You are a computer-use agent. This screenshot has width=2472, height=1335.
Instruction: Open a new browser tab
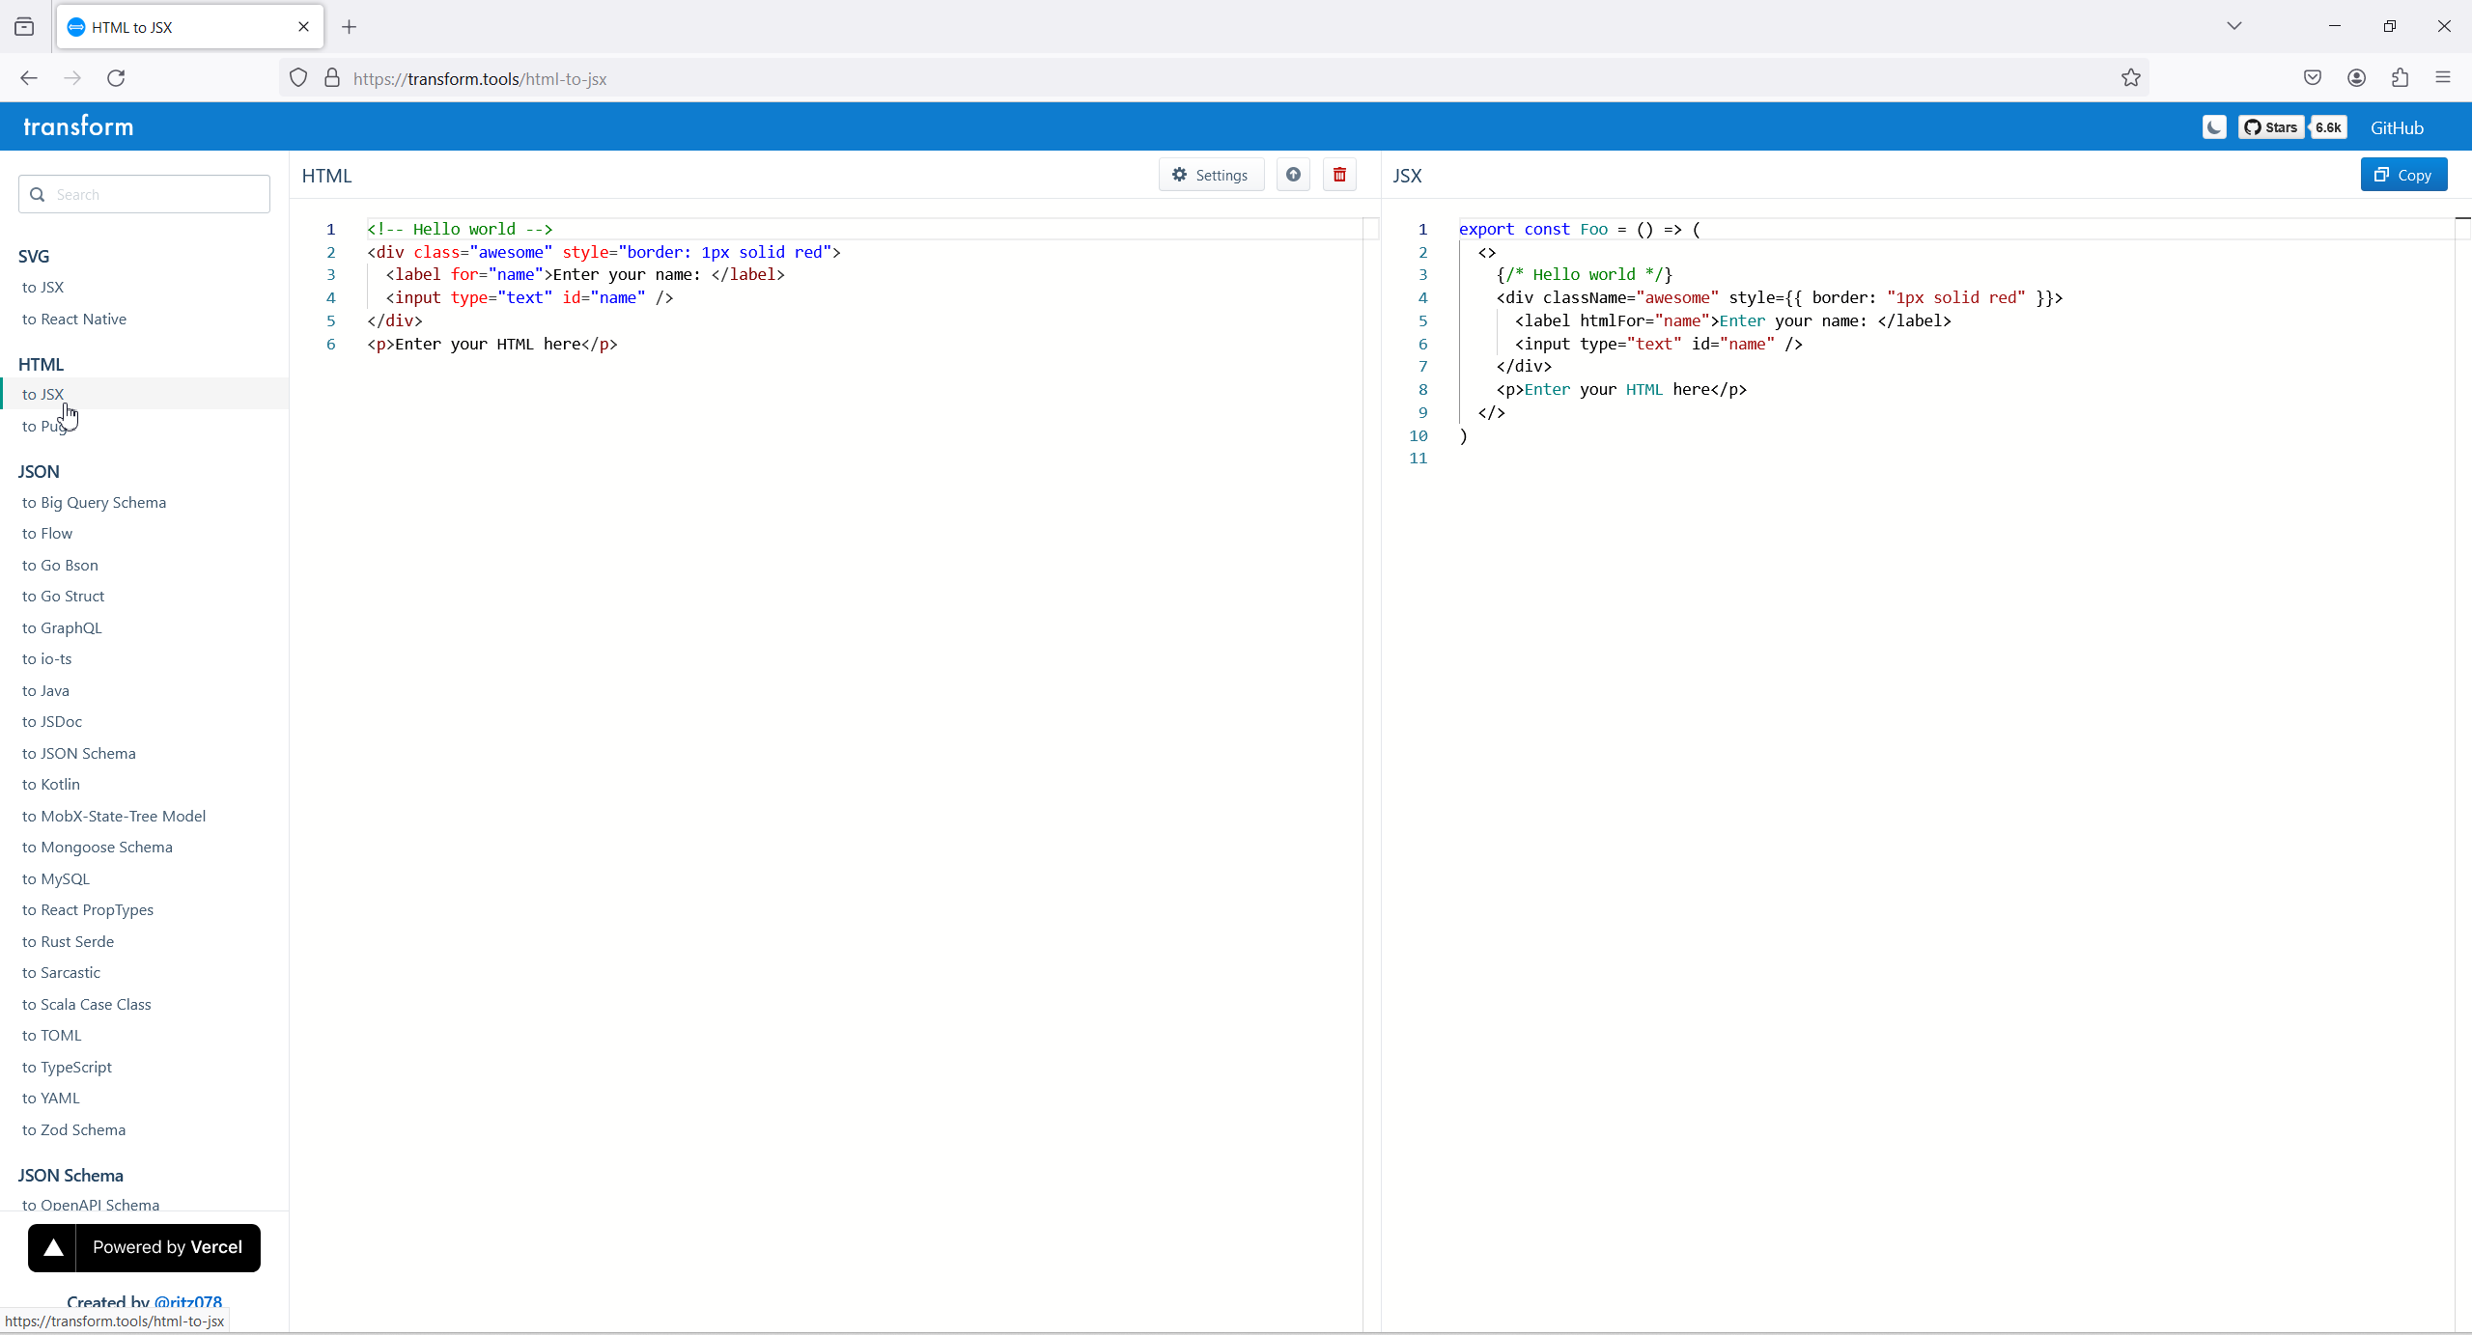350,27
